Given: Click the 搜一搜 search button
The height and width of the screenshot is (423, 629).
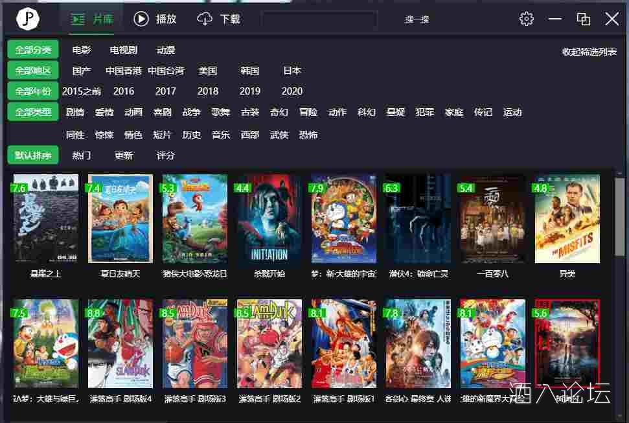Looking at the screenshot, I should tap(417, 19).
